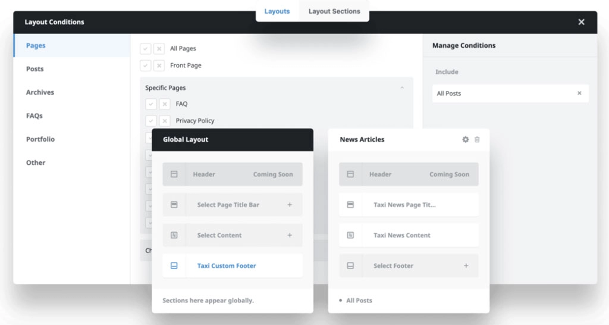Click the Header Coming Soon row in News Articles
This screenshot has height=325, width=609.
(409, 174)
